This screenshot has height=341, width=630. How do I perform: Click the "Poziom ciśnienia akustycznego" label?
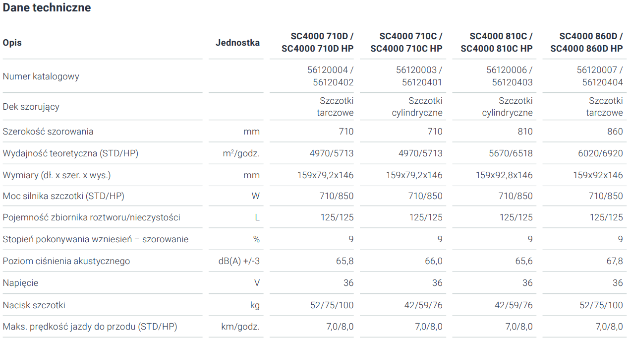pos(66,261)
